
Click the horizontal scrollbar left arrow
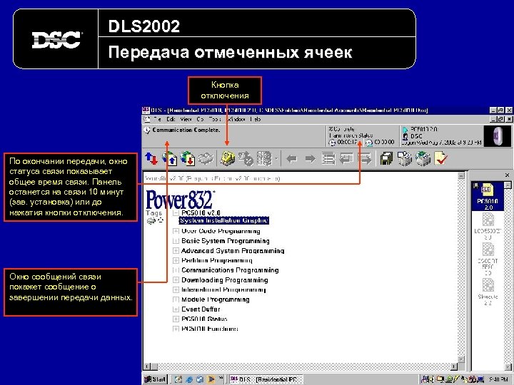147,366
